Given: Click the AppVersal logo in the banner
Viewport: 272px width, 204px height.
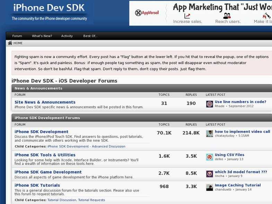Looking at the screenshot, I should point(147,13).
